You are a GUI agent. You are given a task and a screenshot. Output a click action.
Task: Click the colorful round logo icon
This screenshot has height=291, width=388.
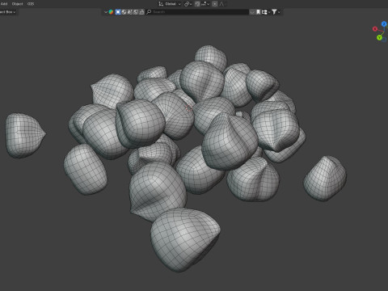coord(111,12)
